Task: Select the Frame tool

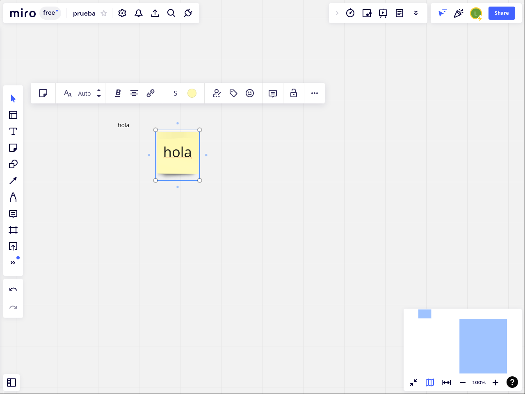Action: click(x=13, y=230)
